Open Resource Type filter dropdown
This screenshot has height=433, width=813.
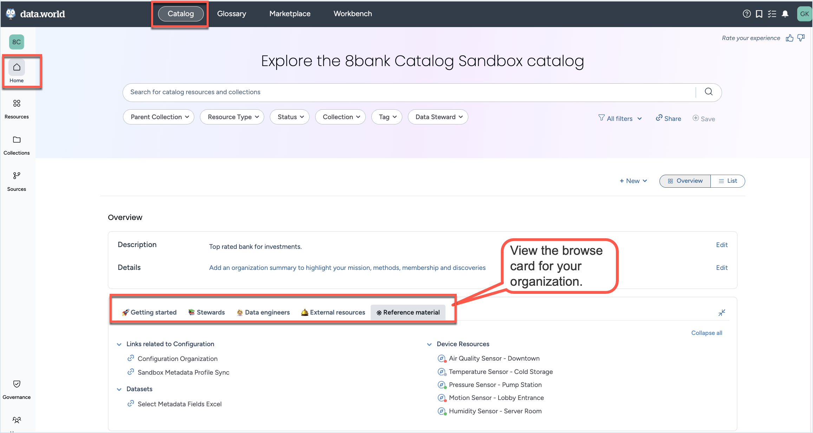(x=232, y=117)
